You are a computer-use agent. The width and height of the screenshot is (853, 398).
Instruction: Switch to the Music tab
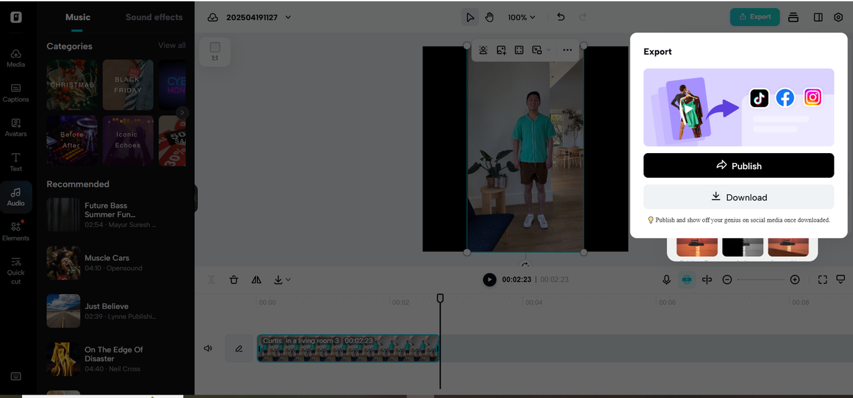(x=78, y=17)
